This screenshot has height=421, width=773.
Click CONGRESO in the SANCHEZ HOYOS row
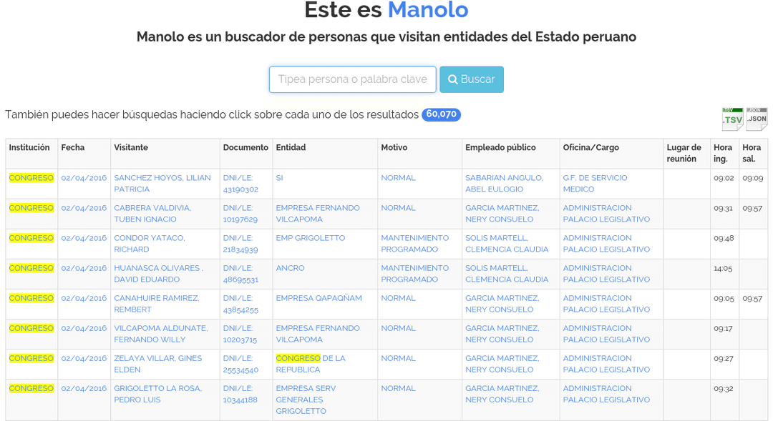(x=31, y=178)
